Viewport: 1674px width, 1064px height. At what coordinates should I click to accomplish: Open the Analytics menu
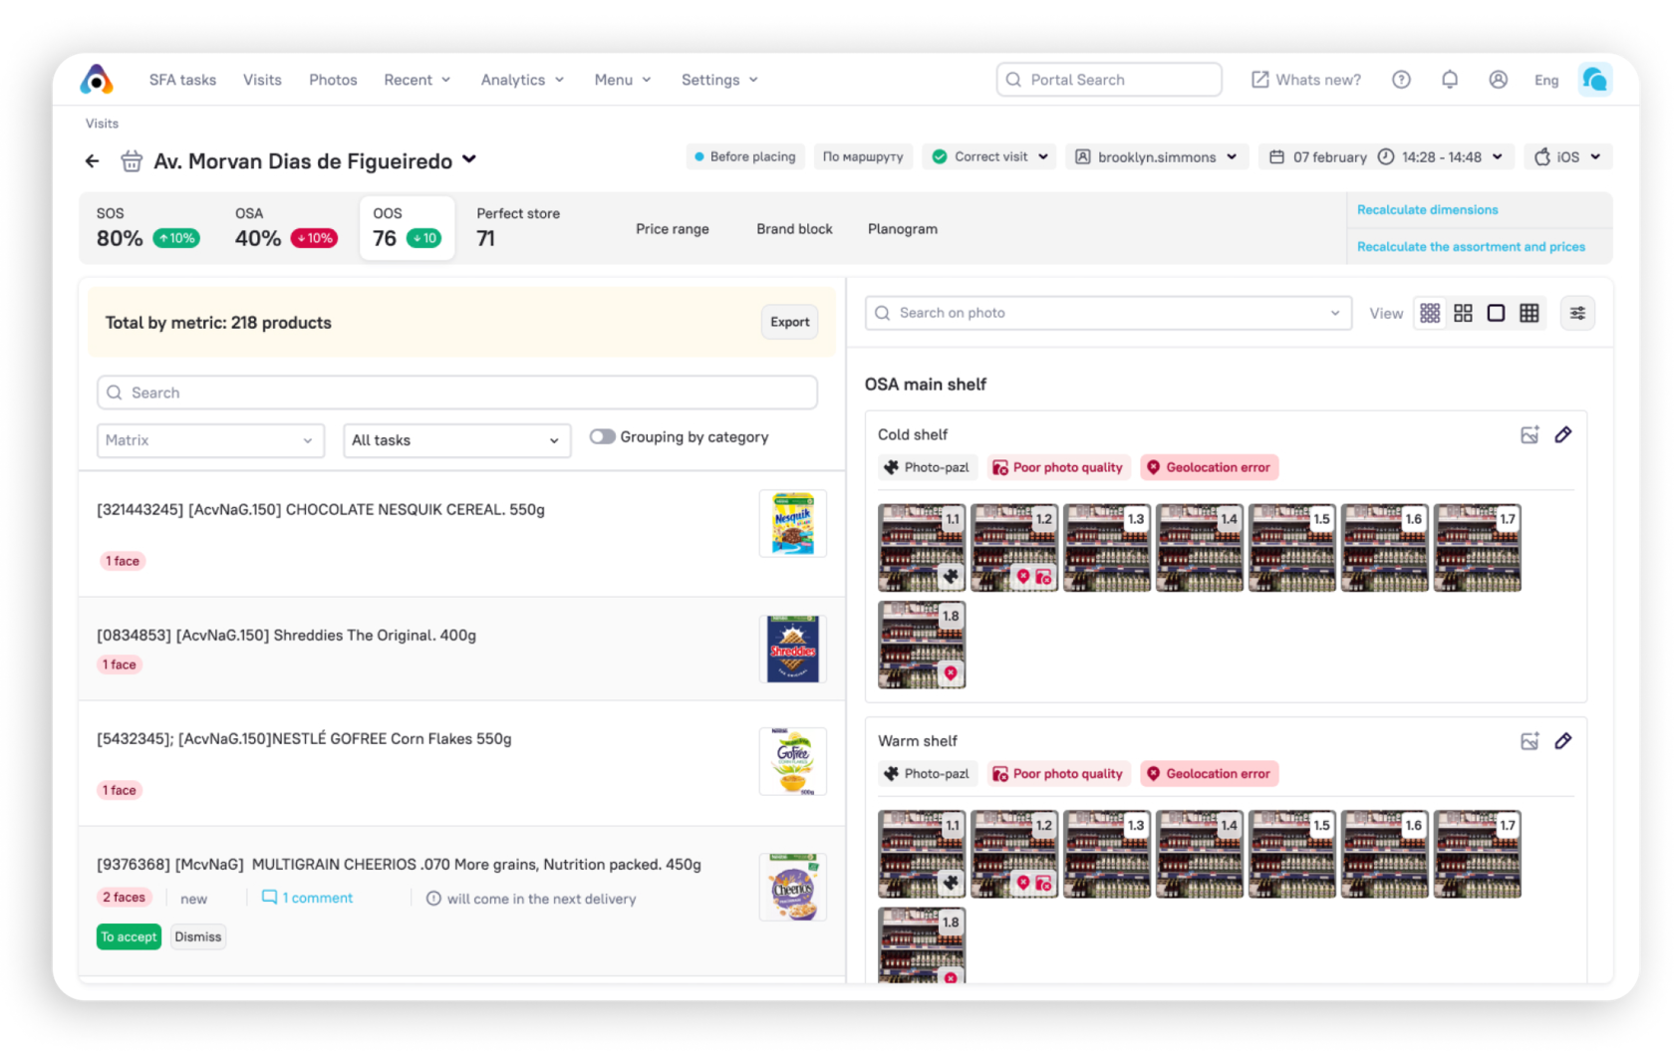click(x=522, y=80)
